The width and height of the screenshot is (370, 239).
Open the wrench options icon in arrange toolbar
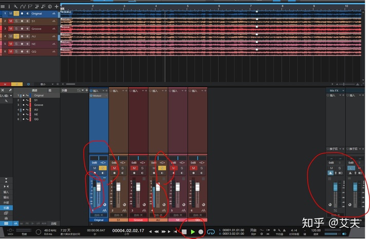coord(15,6)
